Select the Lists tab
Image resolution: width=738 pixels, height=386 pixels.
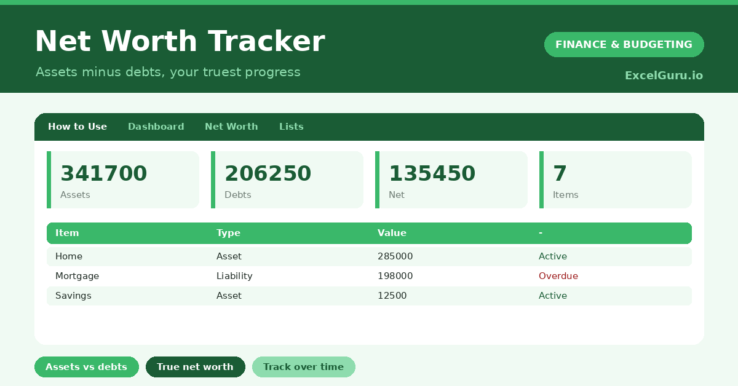click(291, 127)
